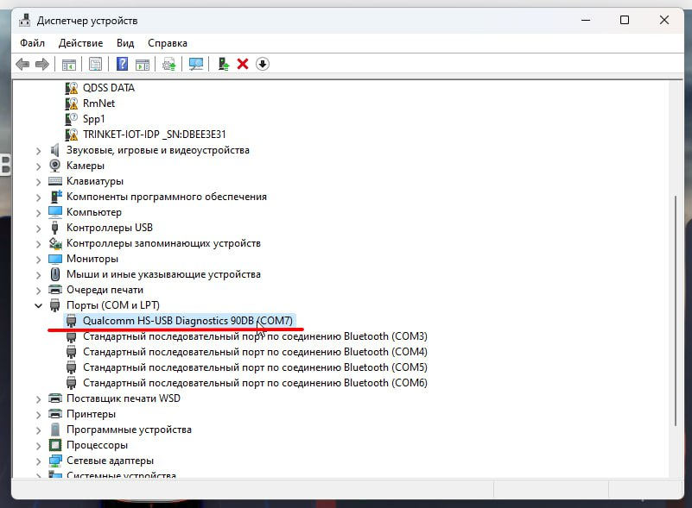Open the Файл menu
The image size is (692, 508).
pos(32,43)
